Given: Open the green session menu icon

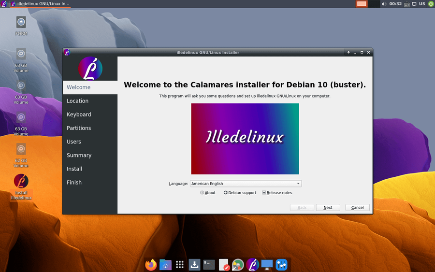Looking at the screenshot, I should [431, 4].
